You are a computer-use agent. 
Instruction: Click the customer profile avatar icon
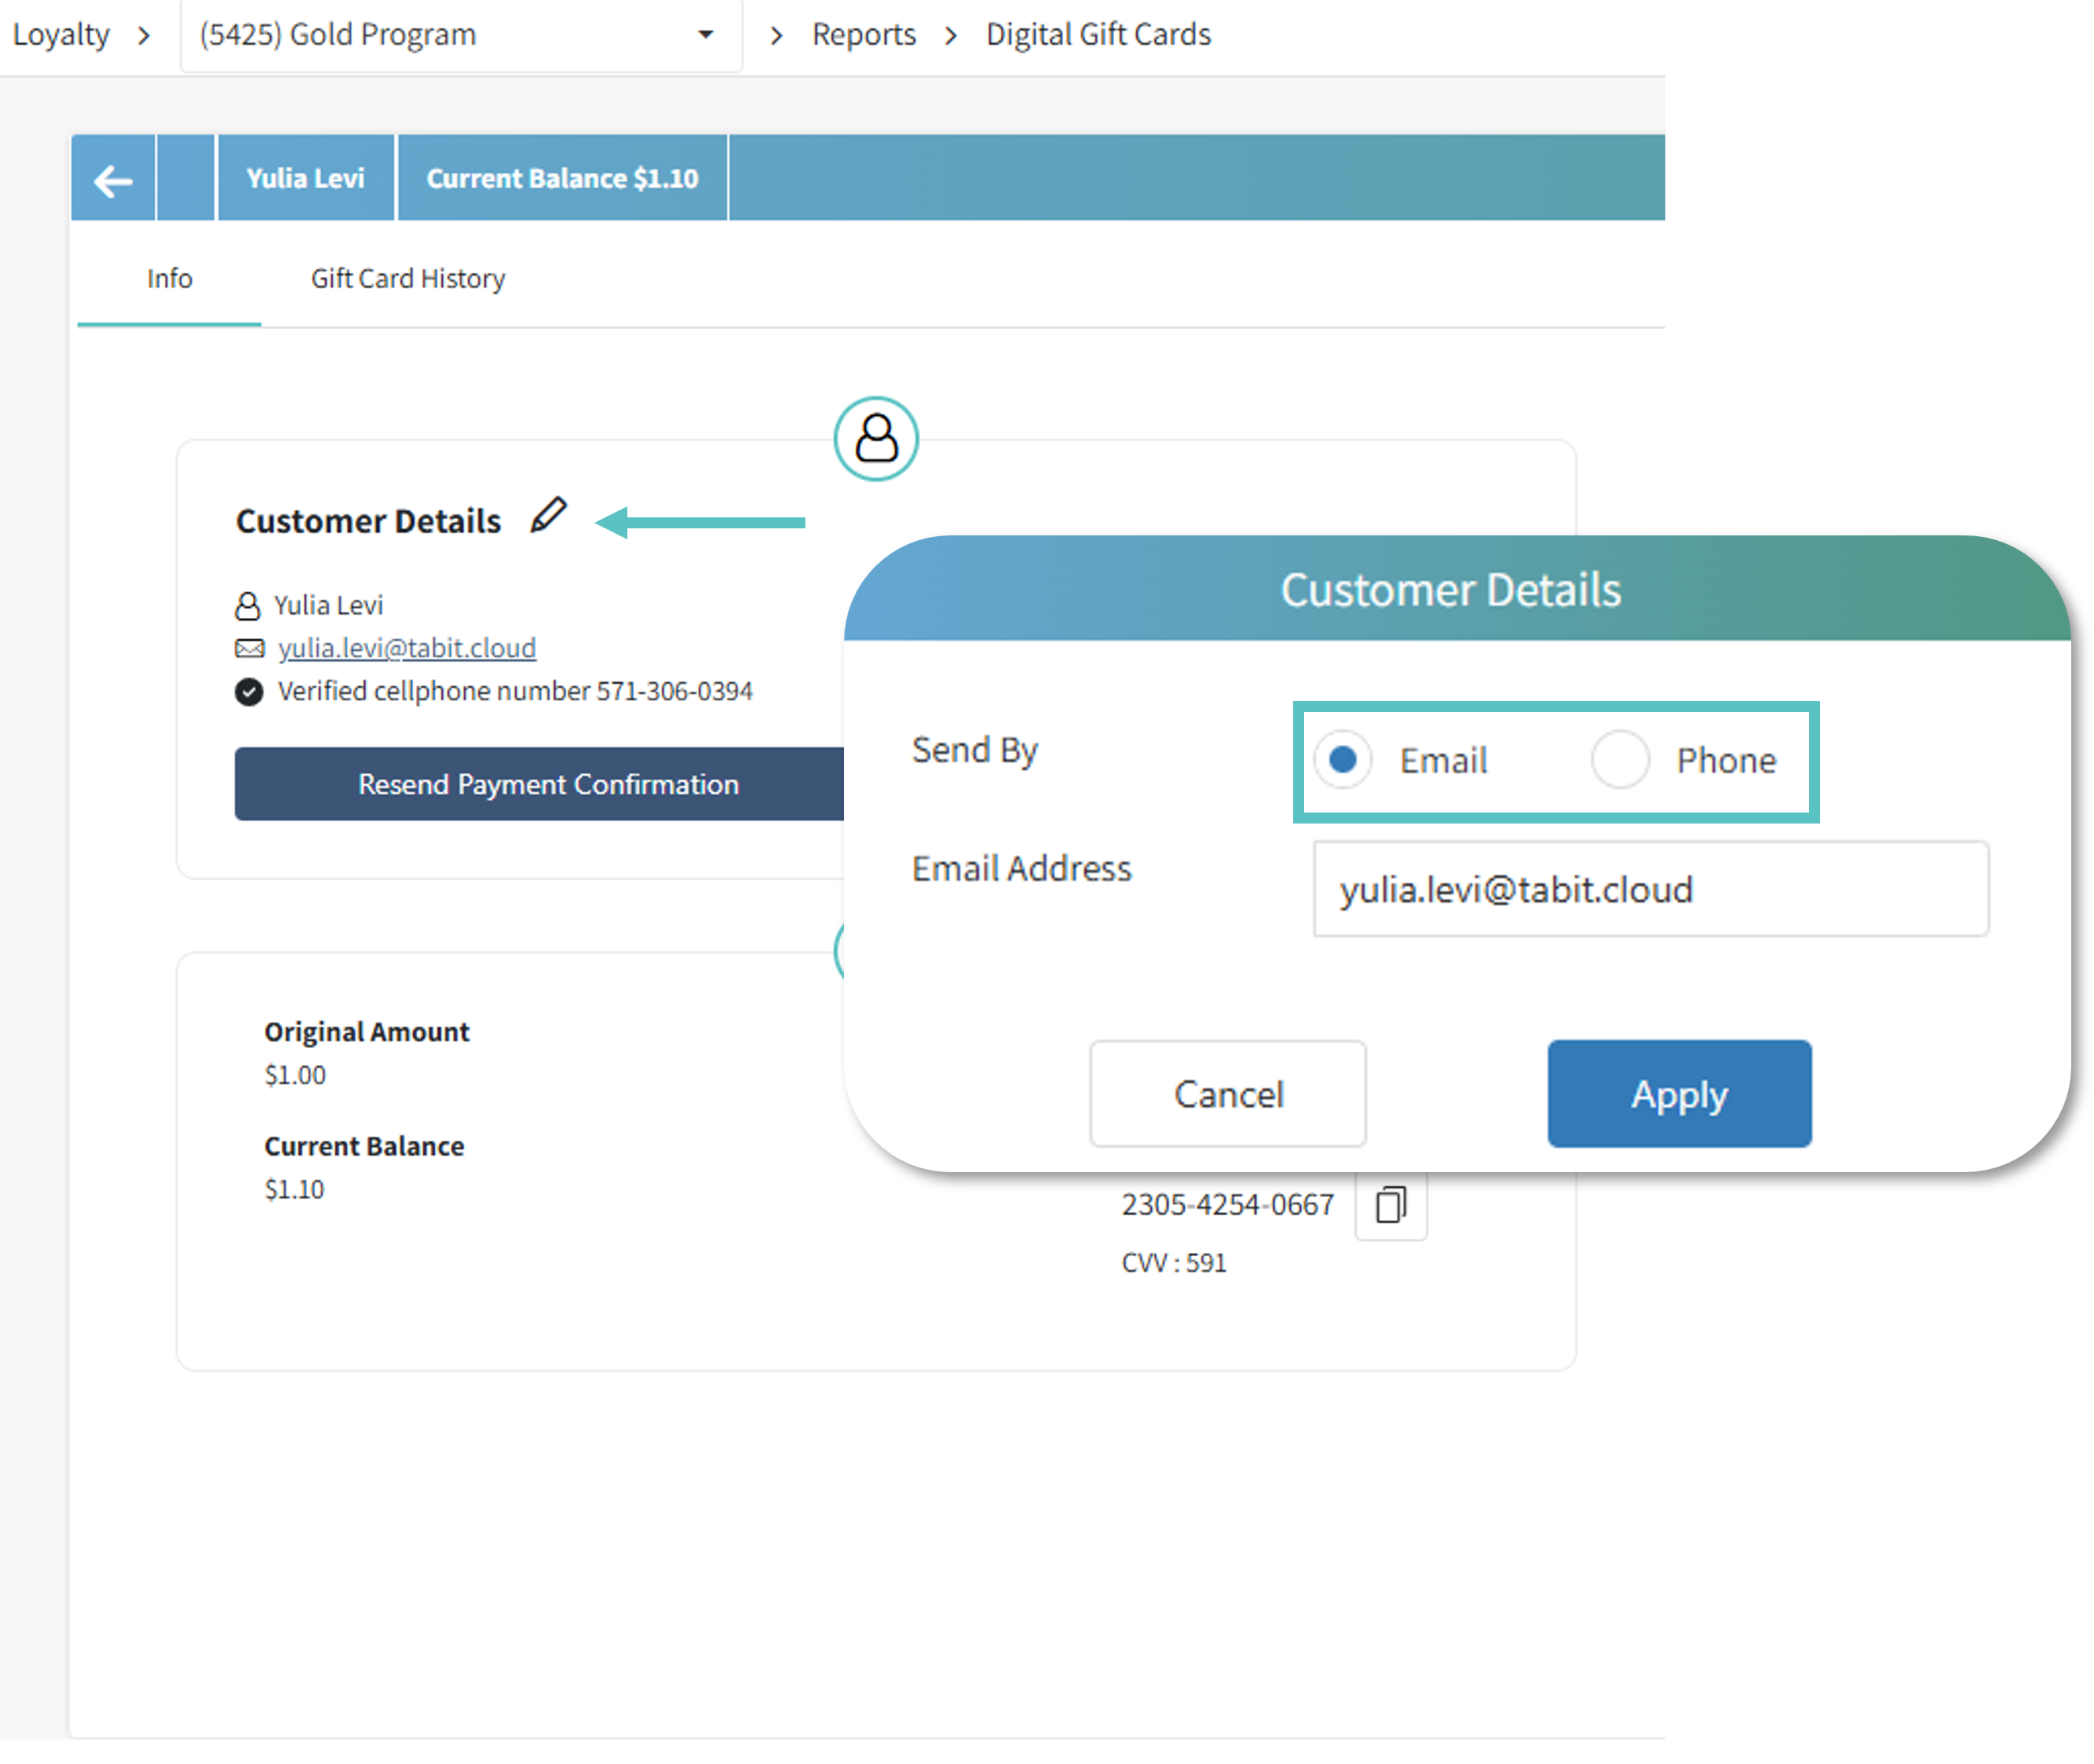click(876, 439)
